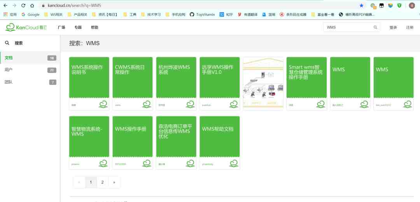Open the browser home page icon
This screenshot has height=202, width=420.
point(32,5)
